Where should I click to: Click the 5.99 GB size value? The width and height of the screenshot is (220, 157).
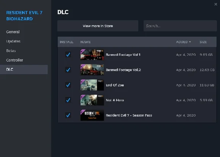206,100
